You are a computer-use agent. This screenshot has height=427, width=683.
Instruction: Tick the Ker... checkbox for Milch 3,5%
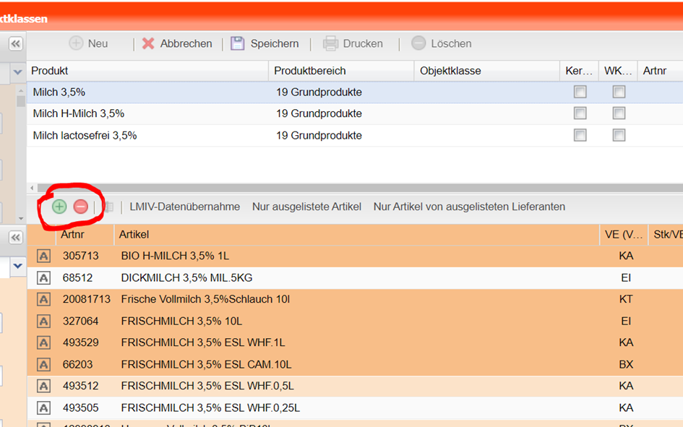[580, 92]
